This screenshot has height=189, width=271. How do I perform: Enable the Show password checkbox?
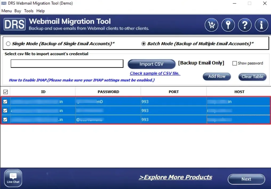coord(235,63)
